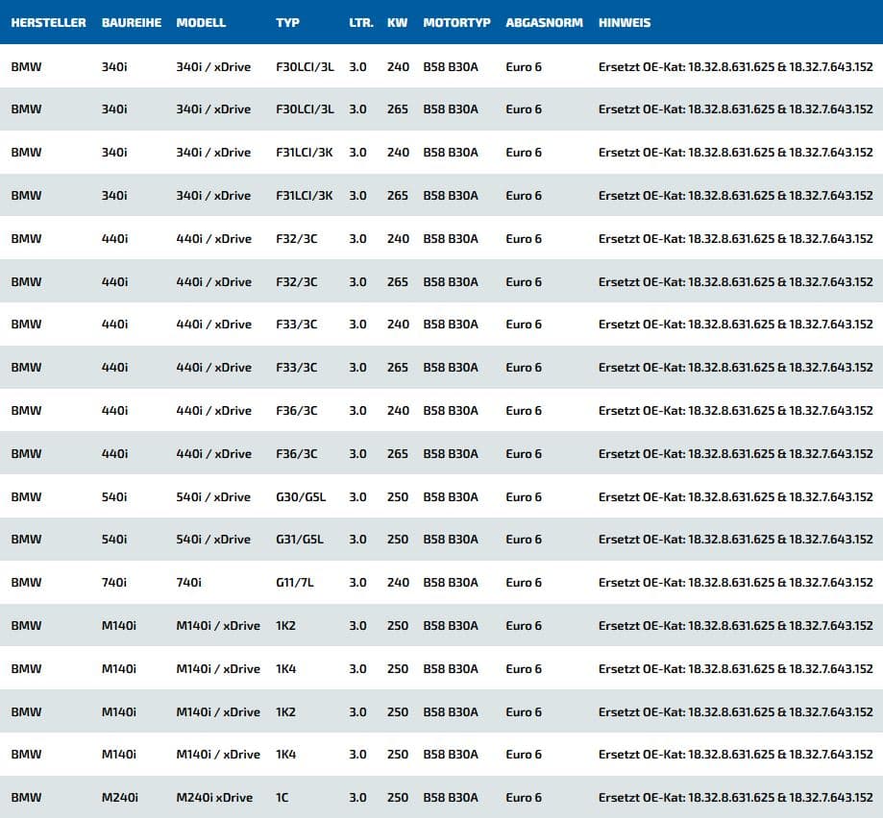Click B58 B30A in the G11/7L row
This screenshot has width=883, height=818.
[451, 582]
